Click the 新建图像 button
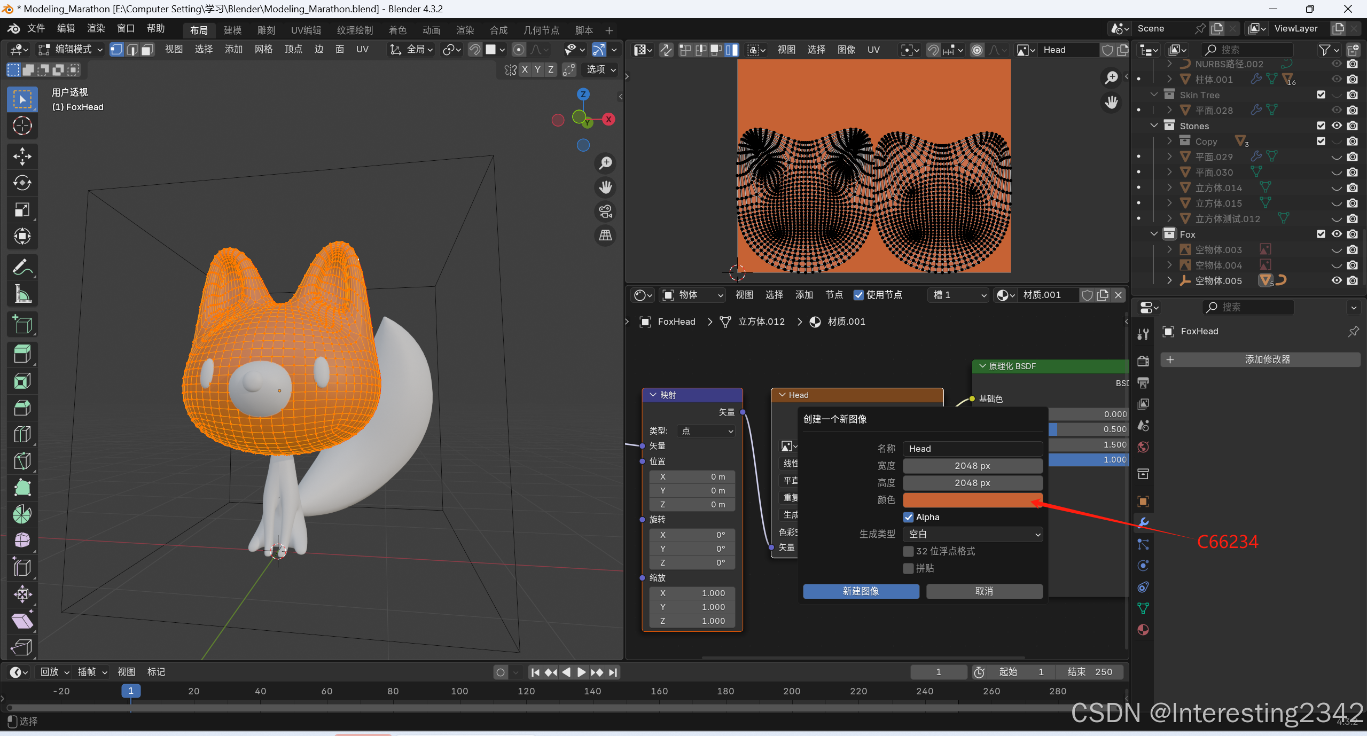1367x736 pixels. pos(861,591)
